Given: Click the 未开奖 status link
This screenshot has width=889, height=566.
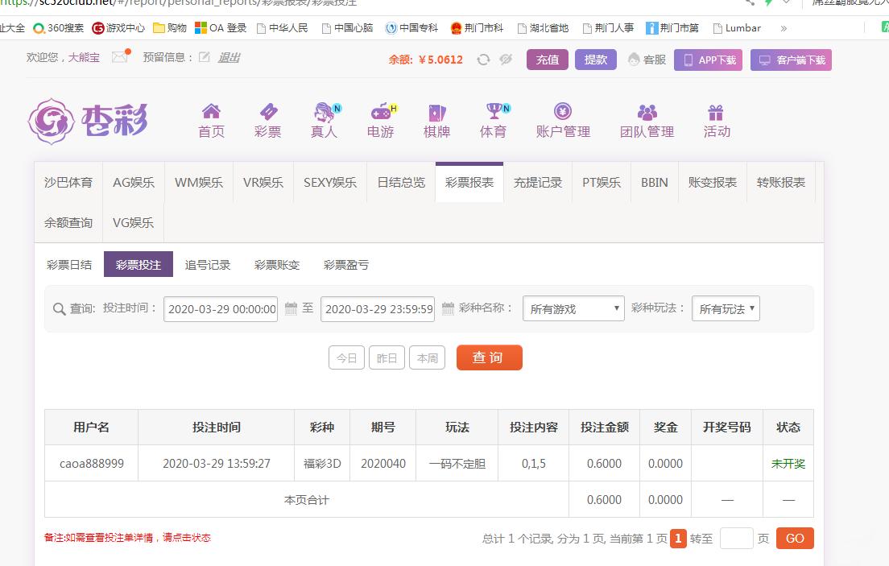Looking at the screenshot, I should click(x=788, y=464).
